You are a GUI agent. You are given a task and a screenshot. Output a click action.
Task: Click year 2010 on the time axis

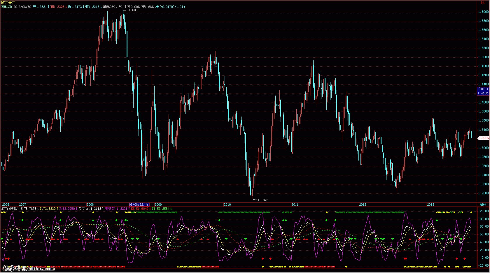227,205
